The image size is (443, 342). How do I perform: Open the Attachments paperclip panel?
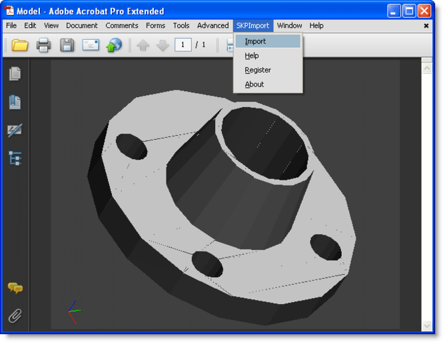coord(15,316)
